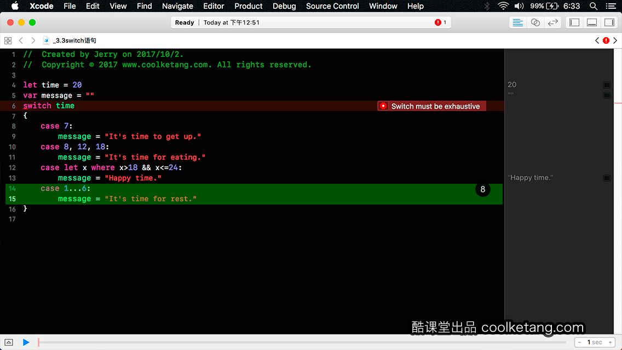This screenshot has width=622, height=350.
Task: Open the Xcode application menu
Action: [41, 6]
